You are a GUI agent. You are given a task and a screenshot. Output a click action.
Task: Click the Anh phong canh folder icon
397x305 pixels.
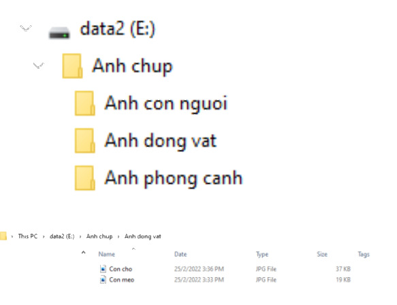pos(85,178)
